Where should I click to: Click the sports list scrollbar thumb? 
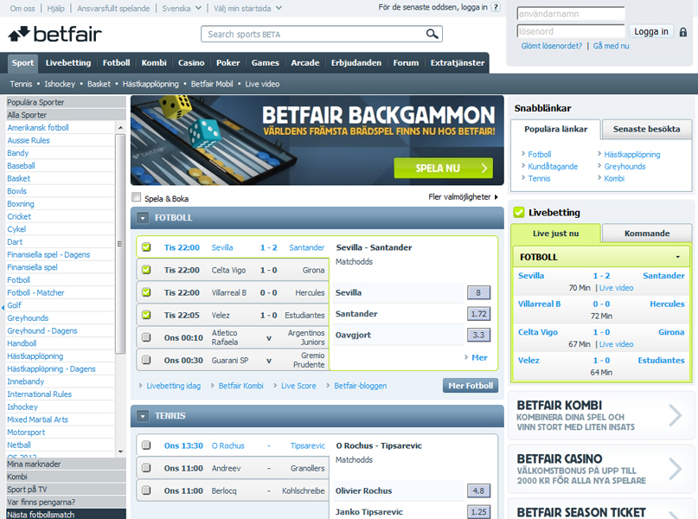[120, 244]
